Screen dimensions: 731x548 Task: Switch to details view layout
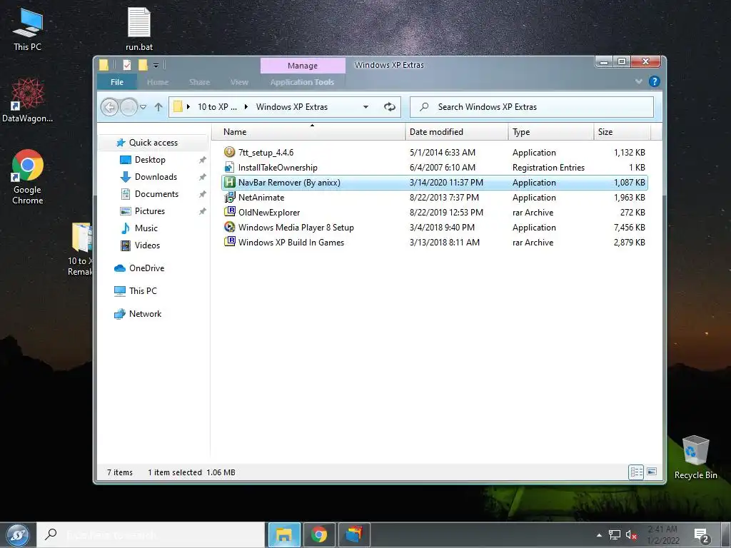coord(636,472)
